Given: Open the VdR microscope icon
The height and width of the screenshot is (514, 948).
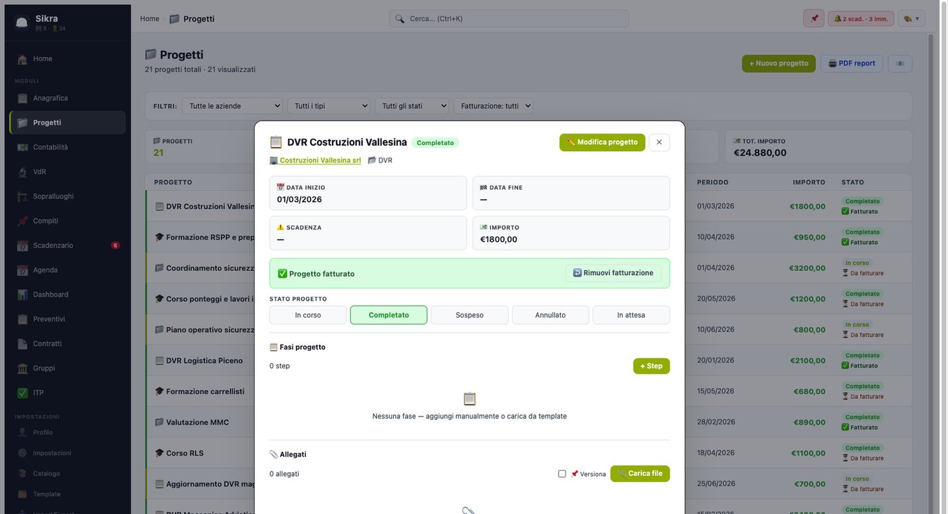Looking at the screenshot, I should pos(22,172).
